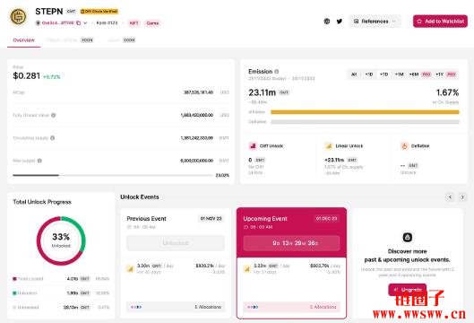Show info for Fully Diluted Value
The width and height of the screenshot is (474, 323).
coord(54,115)
